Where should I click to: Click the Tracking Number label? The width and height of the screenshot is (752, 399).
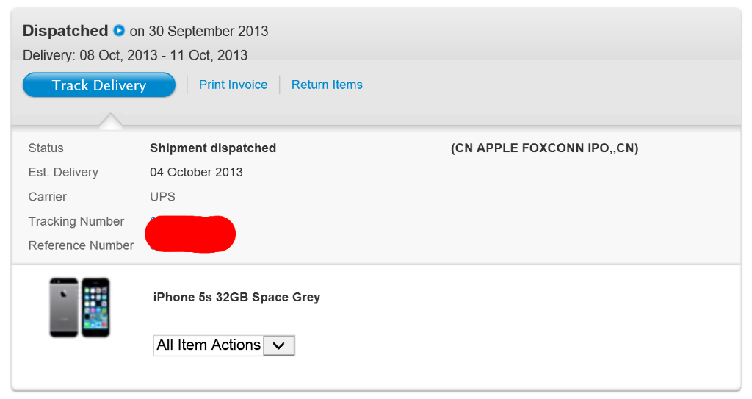[x=76, y=221]
